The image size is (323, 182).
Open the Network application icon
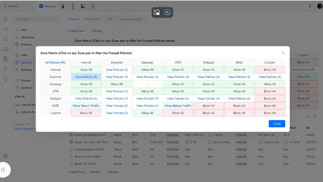[x=47, y=6]
